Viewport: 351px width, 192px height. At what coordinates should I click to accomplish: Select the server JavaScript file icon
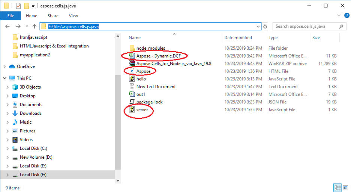click(132, 109)
